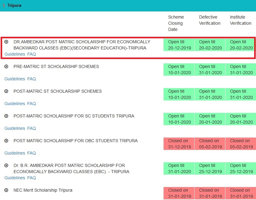Click Scheme Closing 10-01-2020 cell for PRE-MATRIC ST
This screenshot has width=256, height=200.
pos(179,70)
